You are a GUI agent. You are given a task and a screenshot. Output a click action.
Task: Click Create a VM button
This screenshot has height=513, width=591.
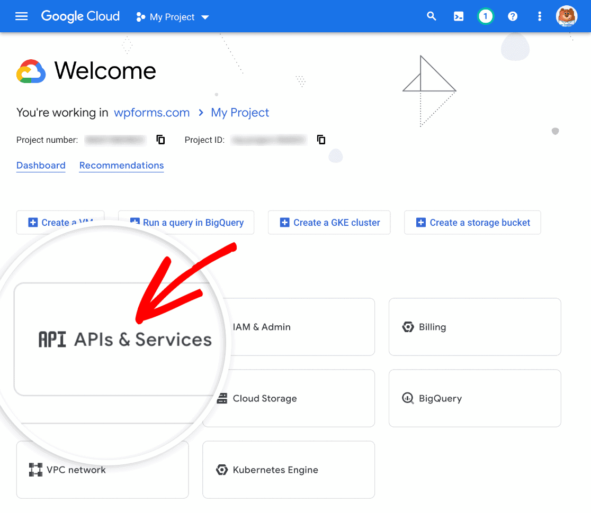(60, 223)
